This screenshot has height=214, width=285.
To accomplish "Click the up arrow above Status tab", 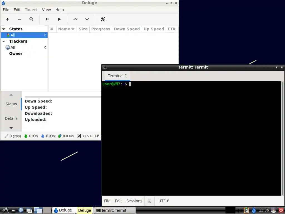I will [x=11, y=95].
